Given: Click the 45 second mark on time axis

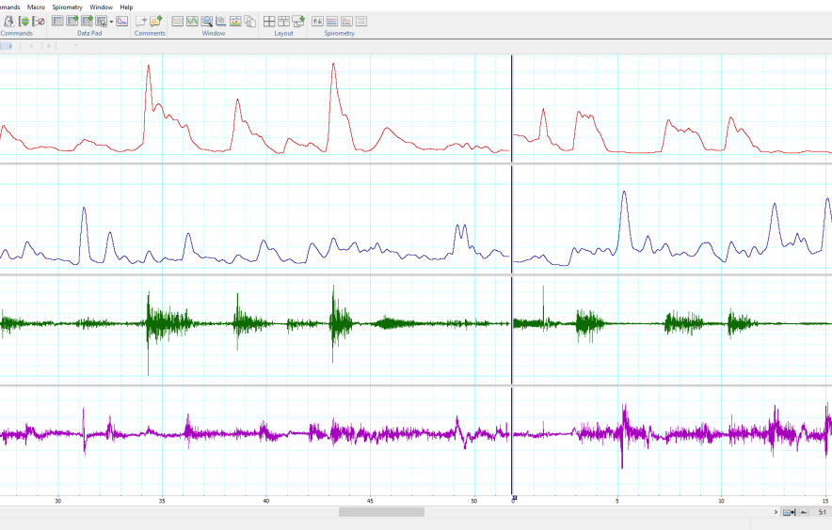Looking at the screenshot, I should pyautogui.click(x=370, y=501).
